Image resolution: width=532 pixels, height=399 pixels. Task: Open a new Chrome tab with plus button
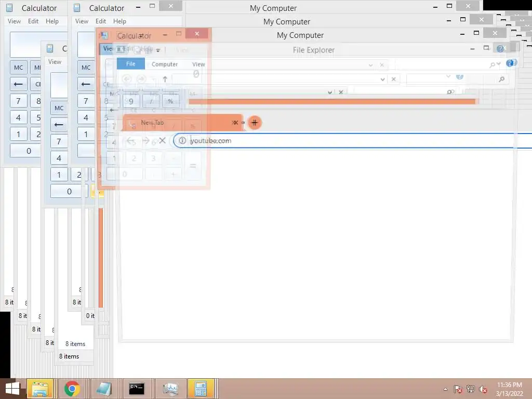pos(255,123)
